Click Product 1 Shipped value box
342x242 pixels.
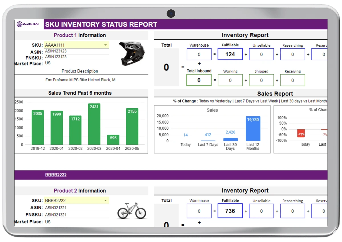tap(261, 80)
